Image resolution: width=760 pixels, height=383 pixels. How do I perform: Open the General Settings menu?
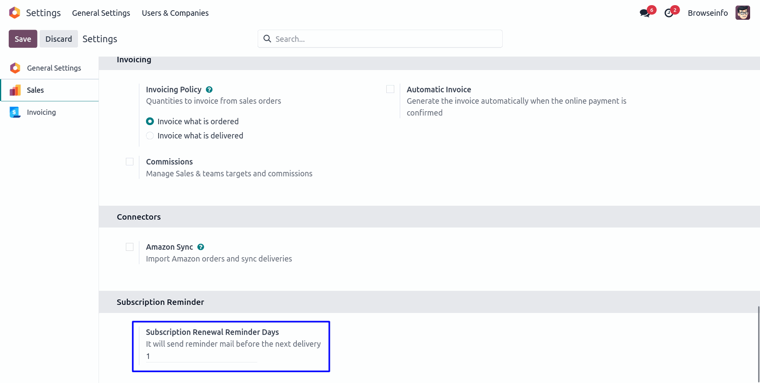point(101,13)
